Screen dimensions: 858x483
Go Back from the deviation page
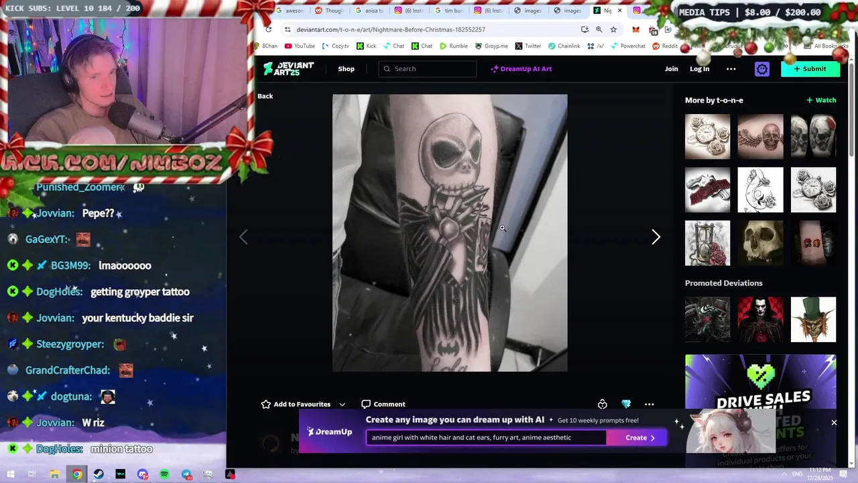(265, 96)
